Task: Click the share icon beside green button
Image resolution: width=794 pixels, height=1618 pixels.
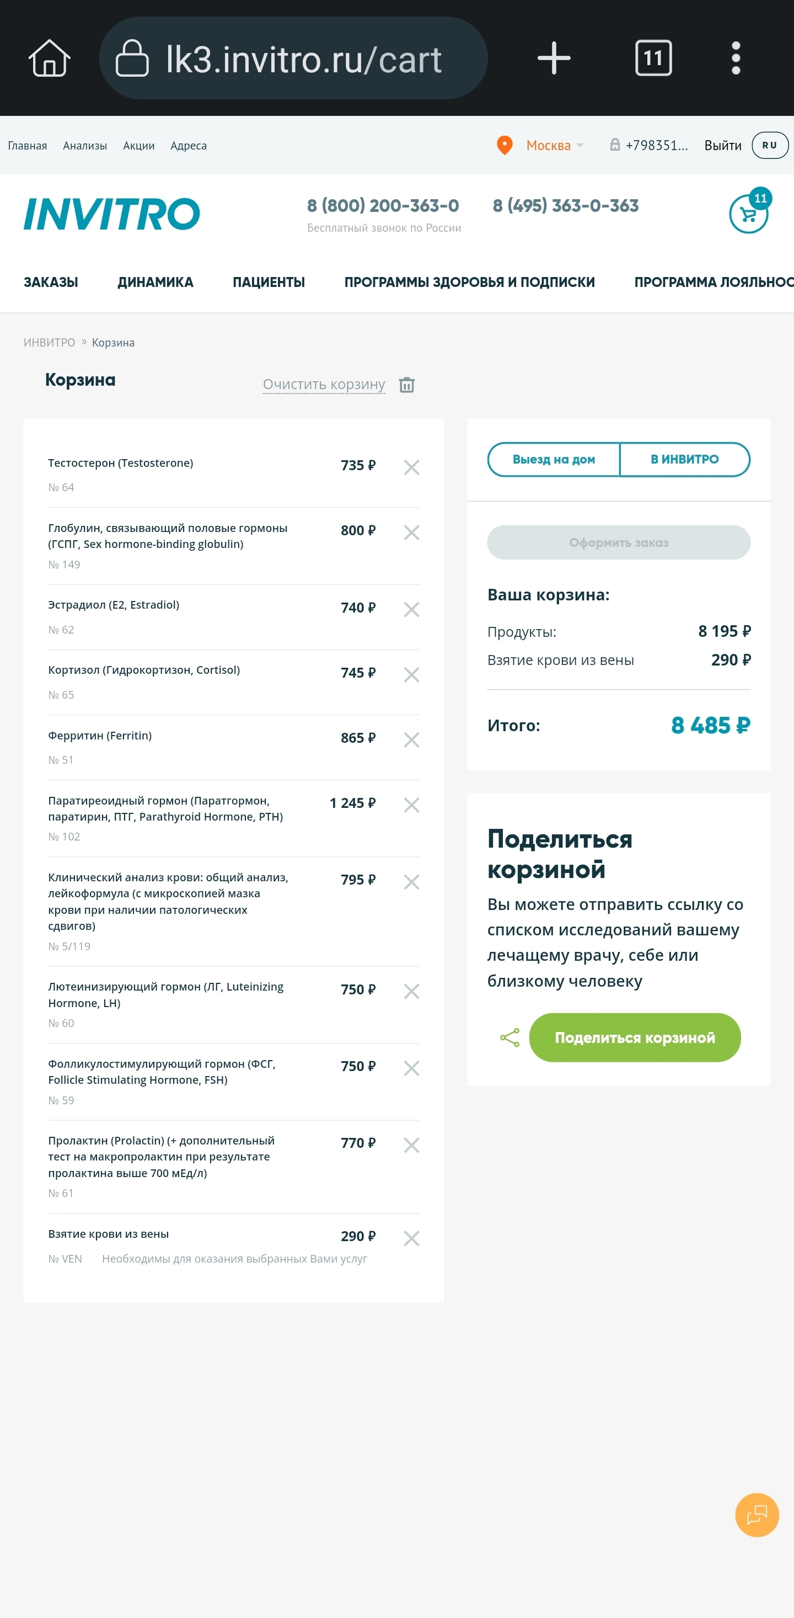Action: 509,1037
